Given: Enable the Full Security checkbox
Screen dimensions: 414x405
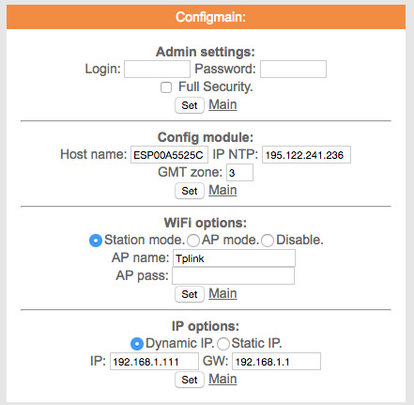Looking at the screenshot, I should 166,87.
